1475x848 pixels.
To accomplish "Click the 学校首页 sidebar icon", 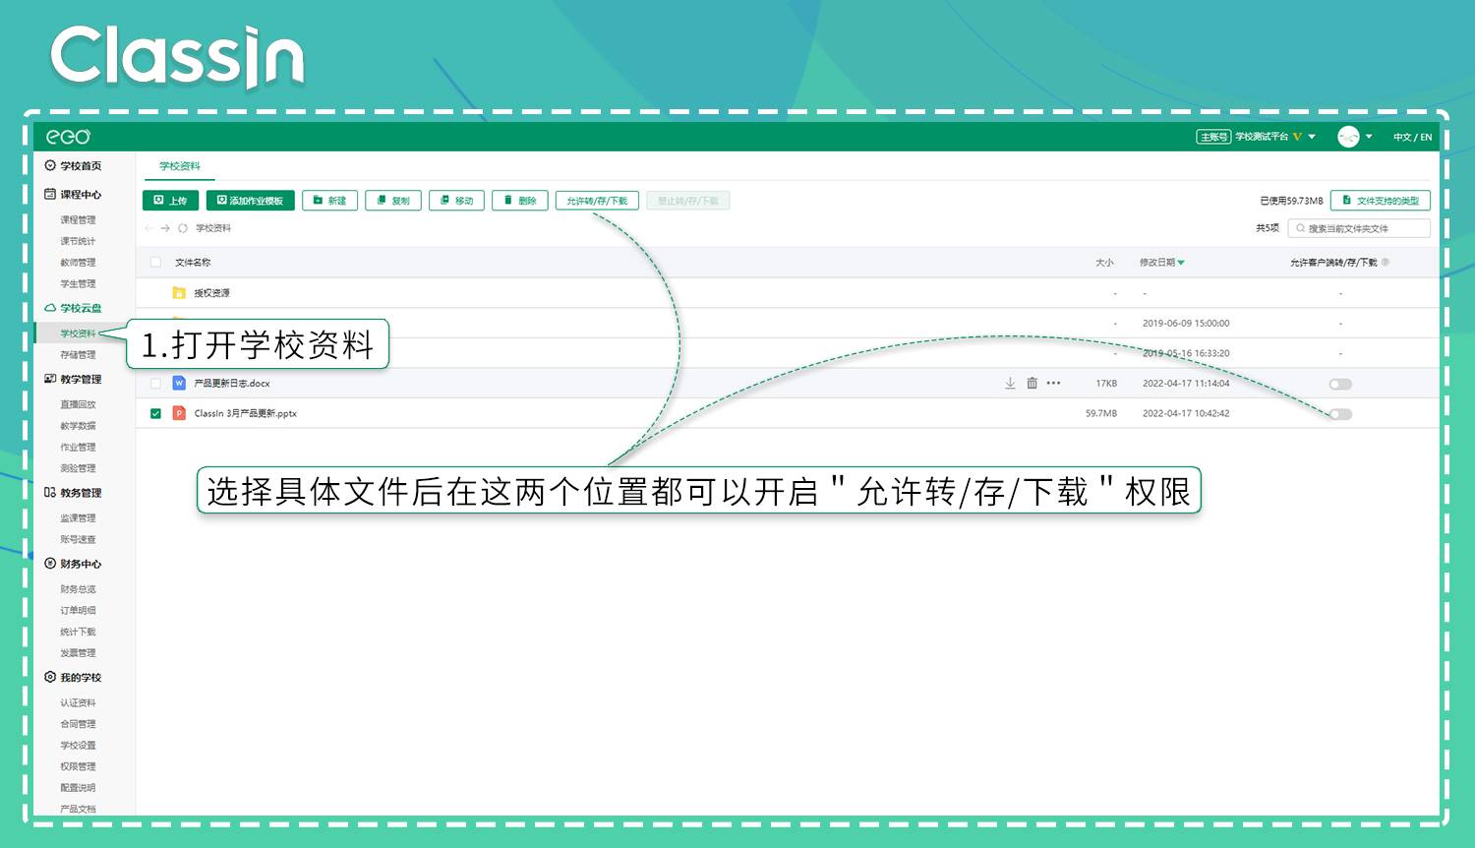I will [50, 165].
